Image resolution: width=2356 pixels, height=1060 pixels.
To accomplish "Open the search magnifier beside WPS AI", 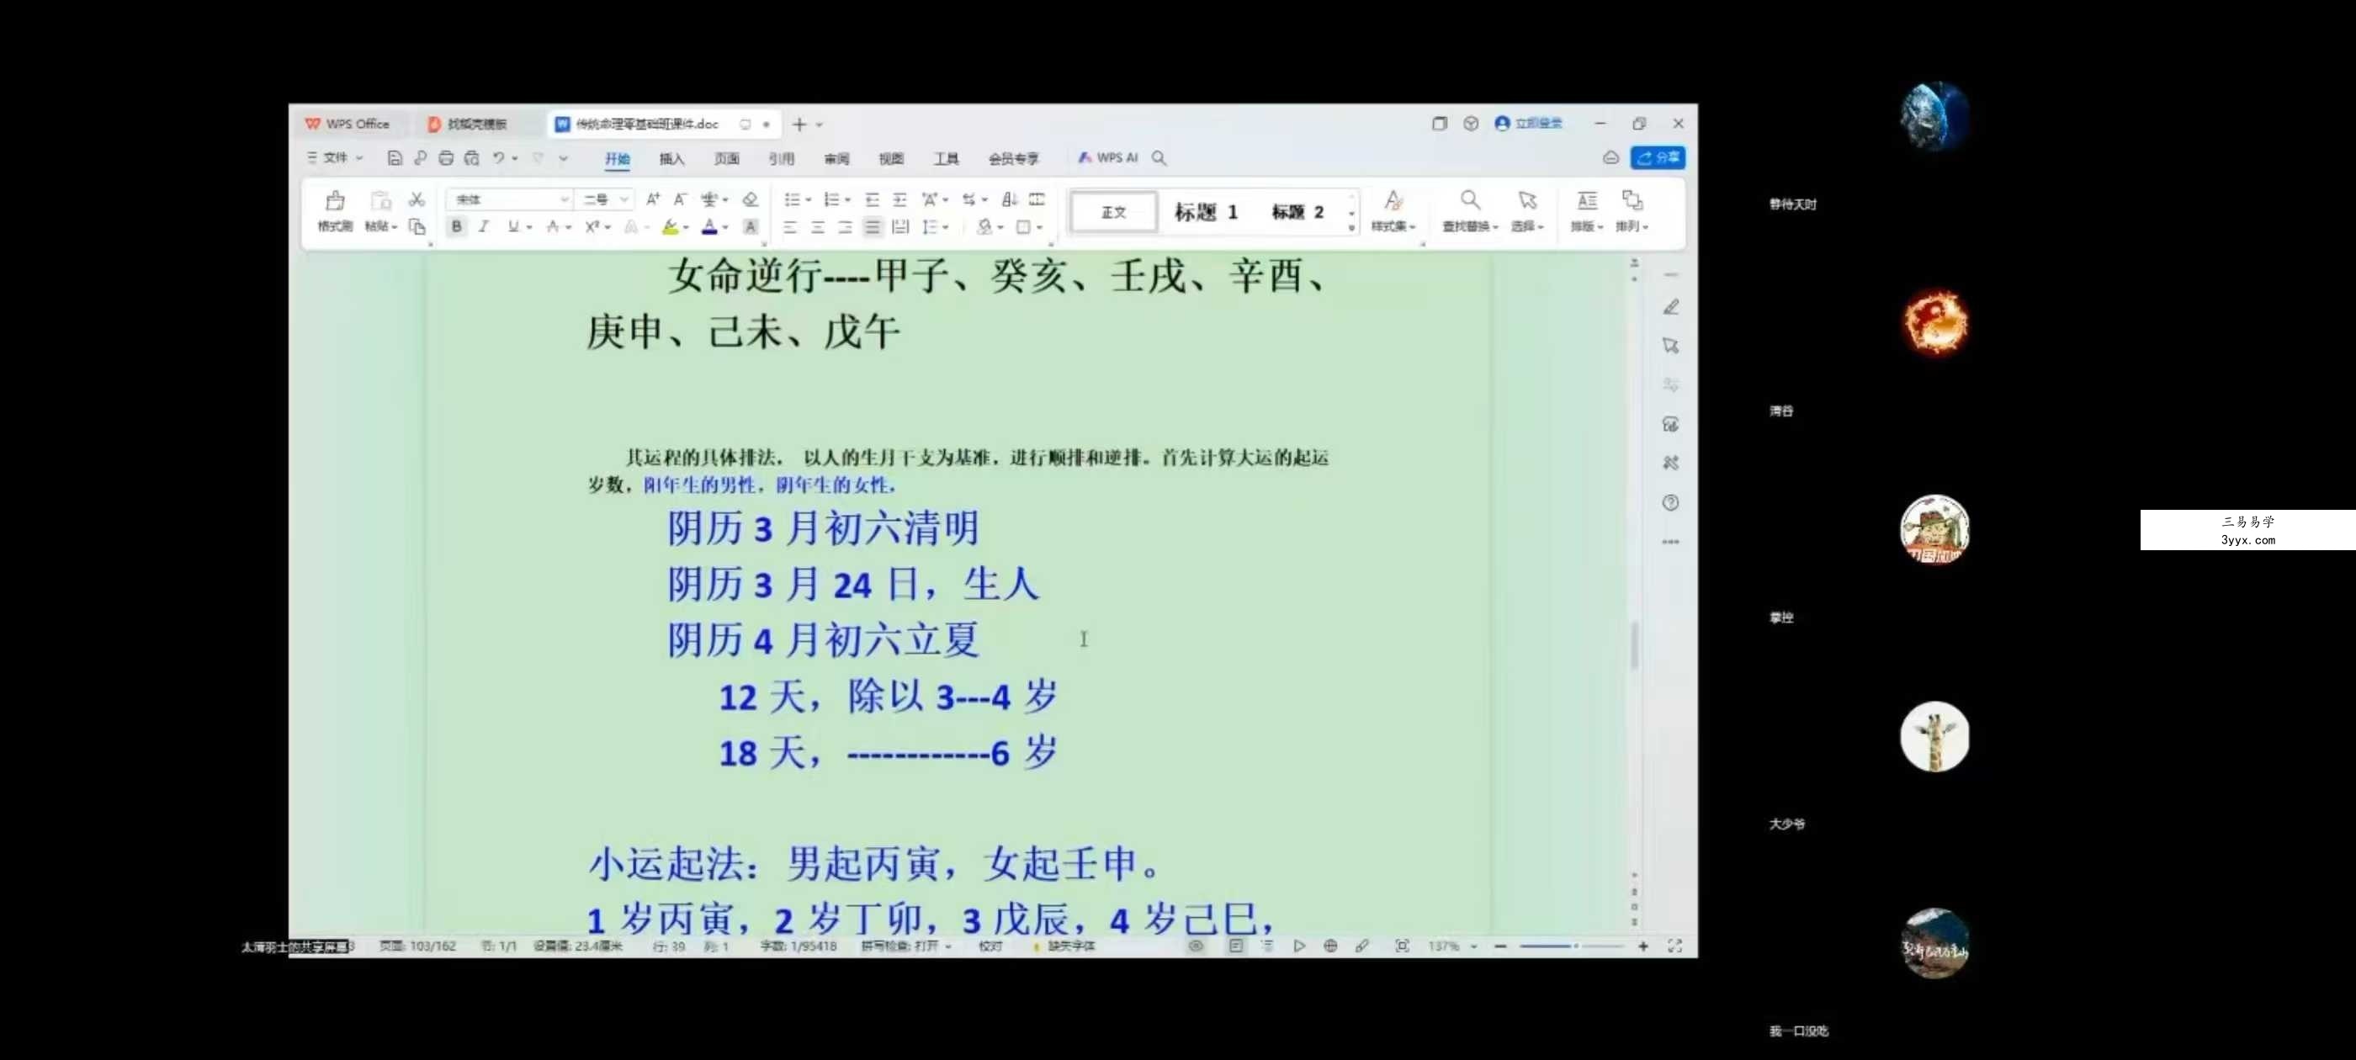I will coord(1159,158).
